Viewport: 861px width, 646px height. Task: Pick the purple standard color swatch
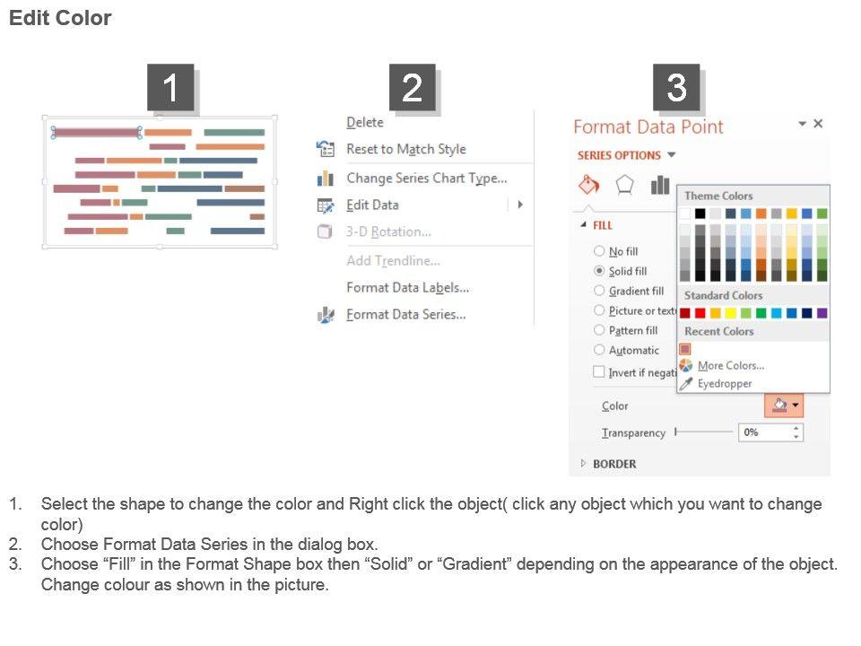click(822, 313)
